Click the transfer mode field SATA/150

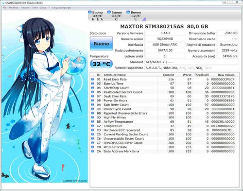coord(165,50)
